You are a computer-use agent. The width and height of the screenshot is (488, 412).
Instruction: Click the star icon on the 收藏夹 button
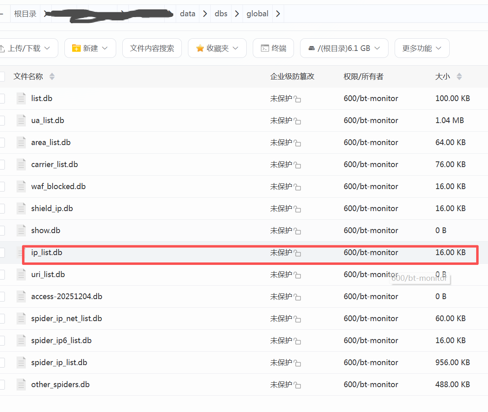(200, 48)
